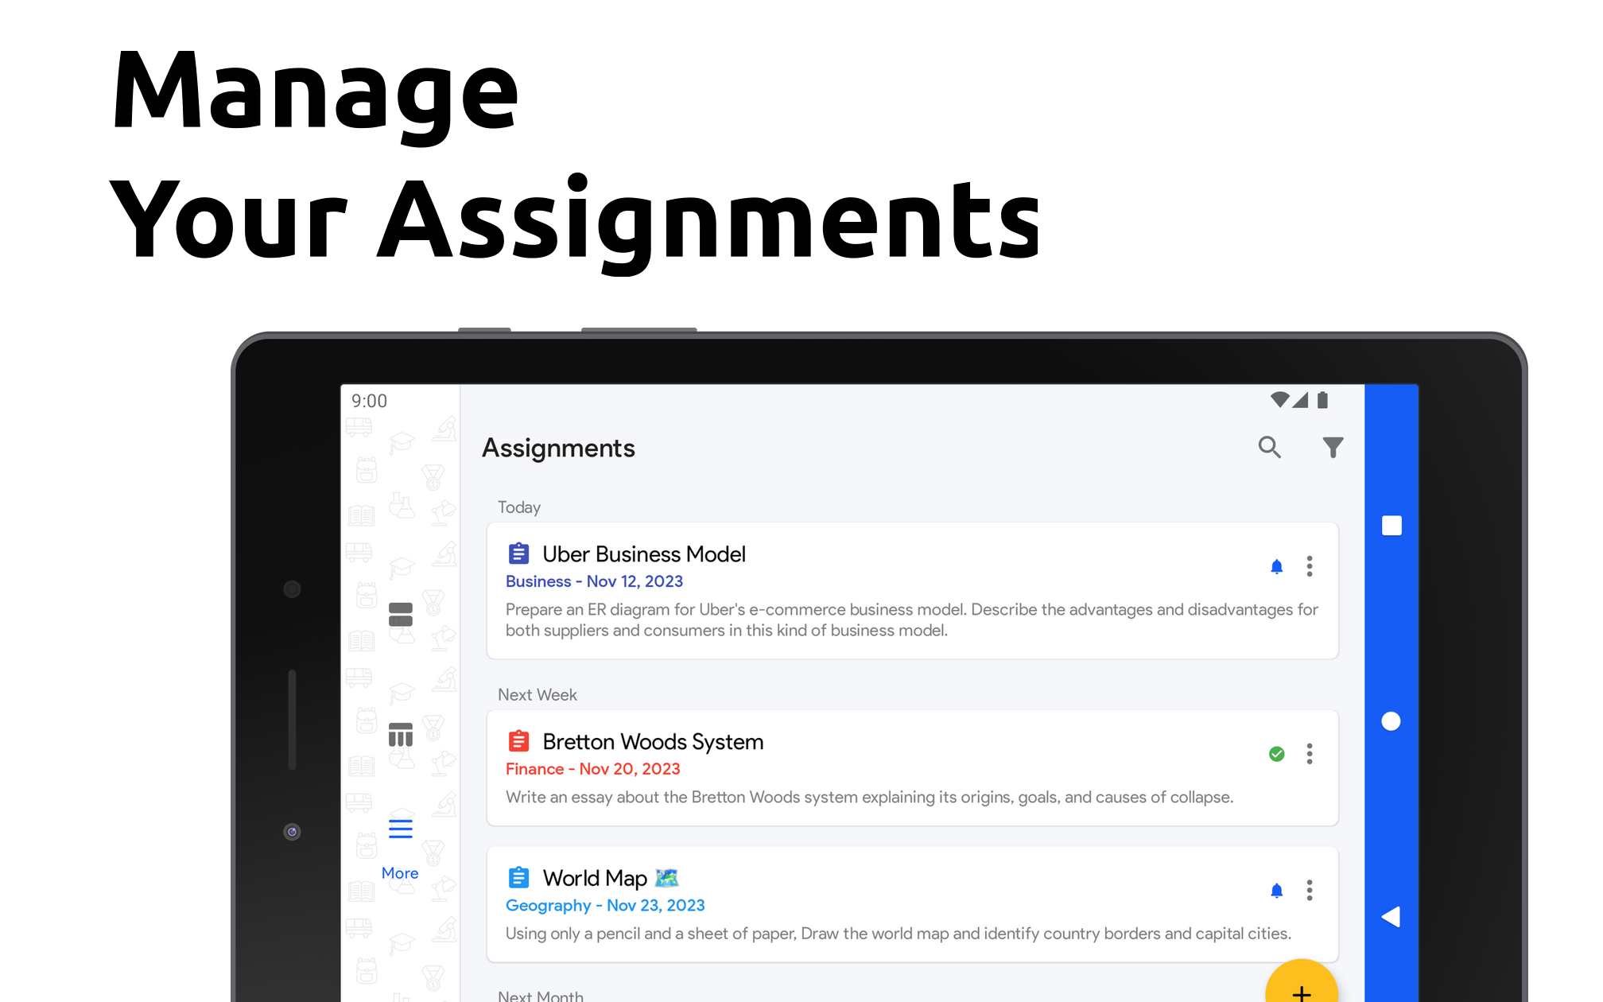Tap the Android home circle button
1603x1002 pixels.
(x=1391, y=721)
